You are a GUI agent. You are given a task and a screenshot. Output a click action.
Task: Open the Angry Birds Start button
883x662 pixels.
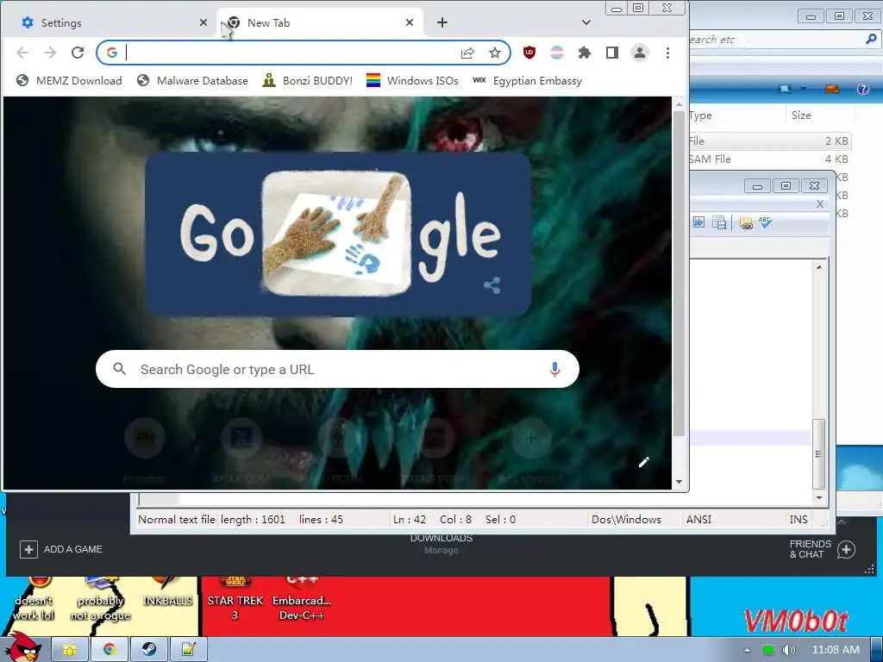[x=23, y=647]
